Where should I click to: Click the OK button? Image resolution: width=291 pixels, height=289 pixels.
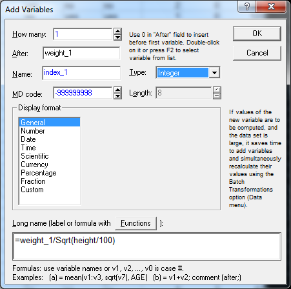[257, 34]
